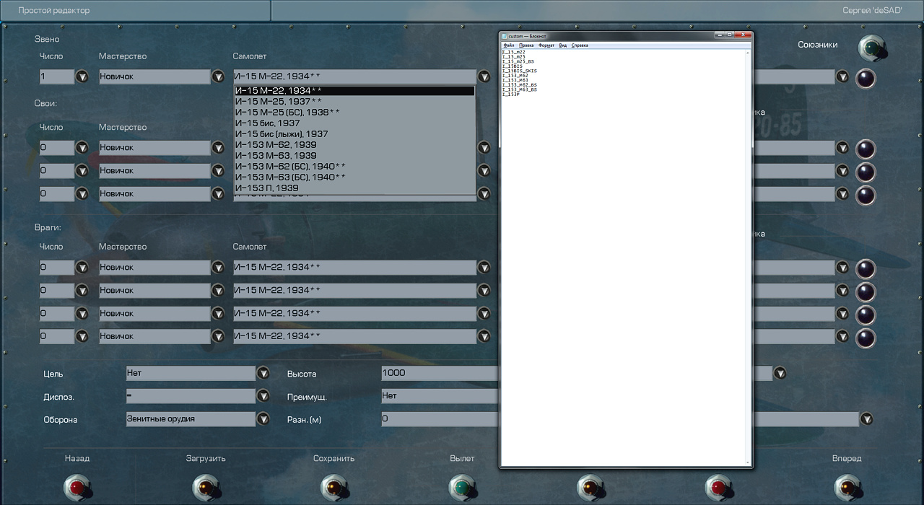Click round dark button in fourth Враги row
The image size is (924, 505).
pos(865,338)
